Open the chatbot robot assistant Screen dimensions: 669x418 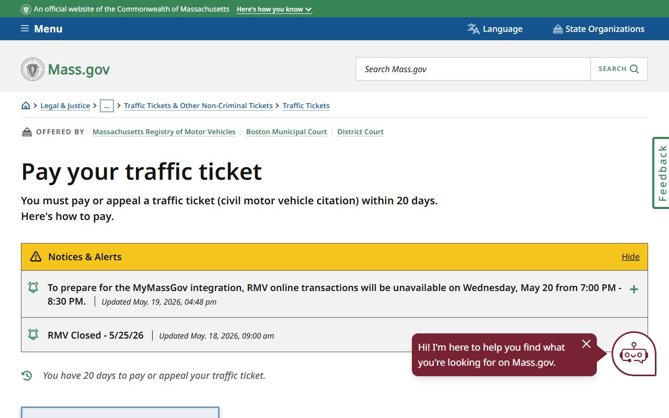click(633, 354)
